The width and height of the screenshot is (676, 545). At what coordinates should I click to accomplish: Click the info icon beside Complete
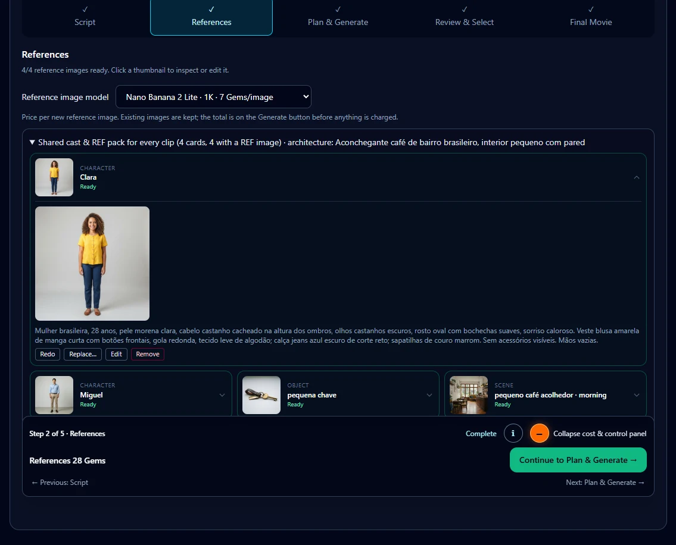tap(513, 433)
